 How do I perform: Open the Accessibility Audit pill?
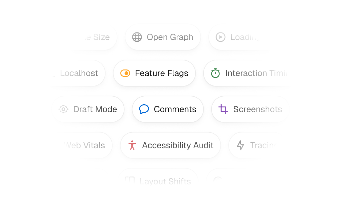coord(170,145)
